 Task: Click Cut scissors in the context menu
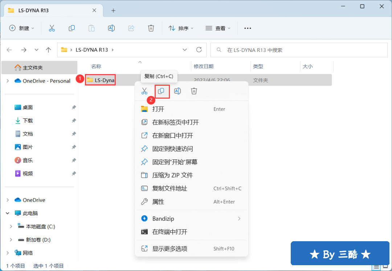coord(144,91)
